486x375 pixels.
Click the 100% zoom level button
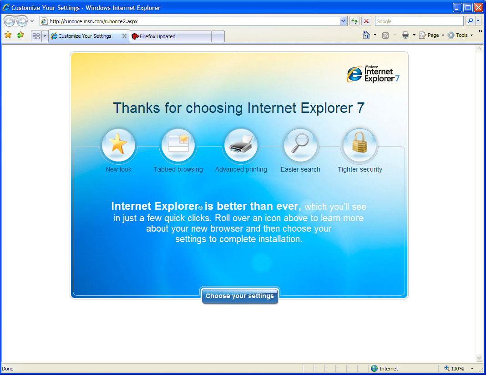tap(455, 369)
